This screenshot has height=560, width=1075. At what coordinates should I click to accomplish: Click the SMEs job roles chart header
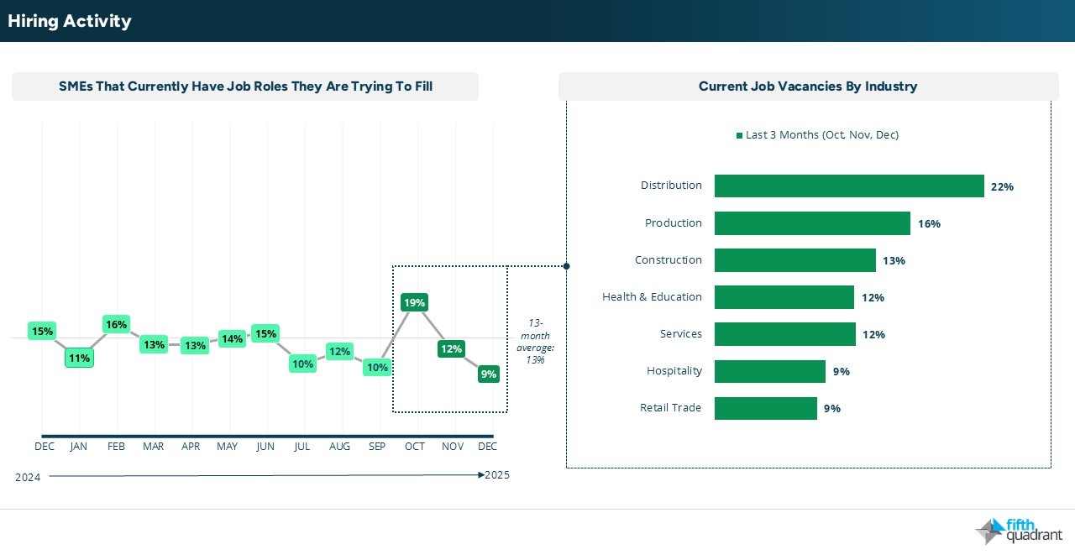pyautogui.click(x=245, y=86)
